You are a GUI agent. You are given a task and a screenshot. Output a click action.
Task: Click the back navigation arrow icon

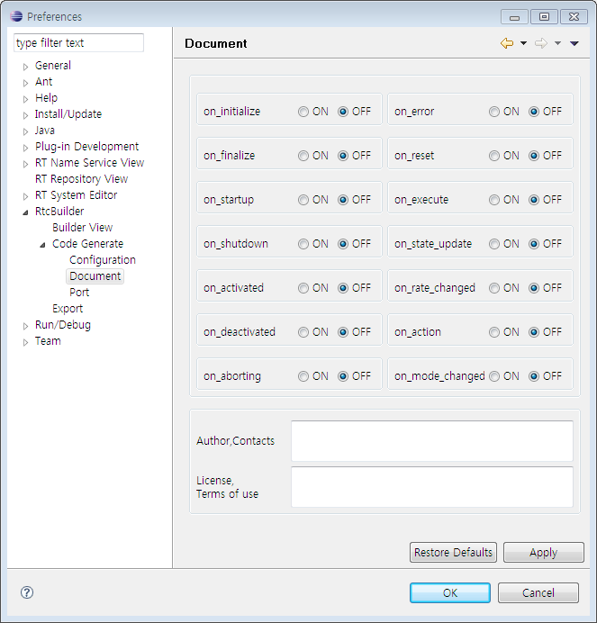click(x=507, y=43)
